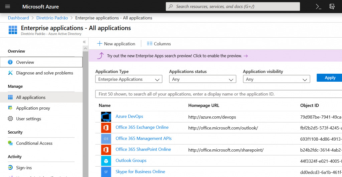
Task: Click the http://azure.com/devops URL cell
Action: click(x=212, y=117)
